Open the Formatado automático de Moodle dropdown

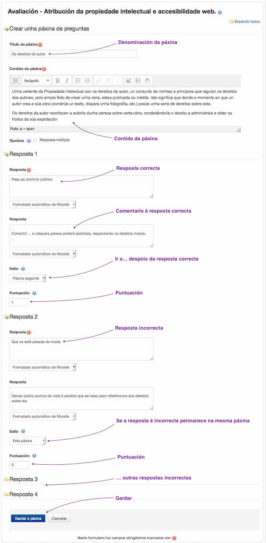[x=42, y=204]
